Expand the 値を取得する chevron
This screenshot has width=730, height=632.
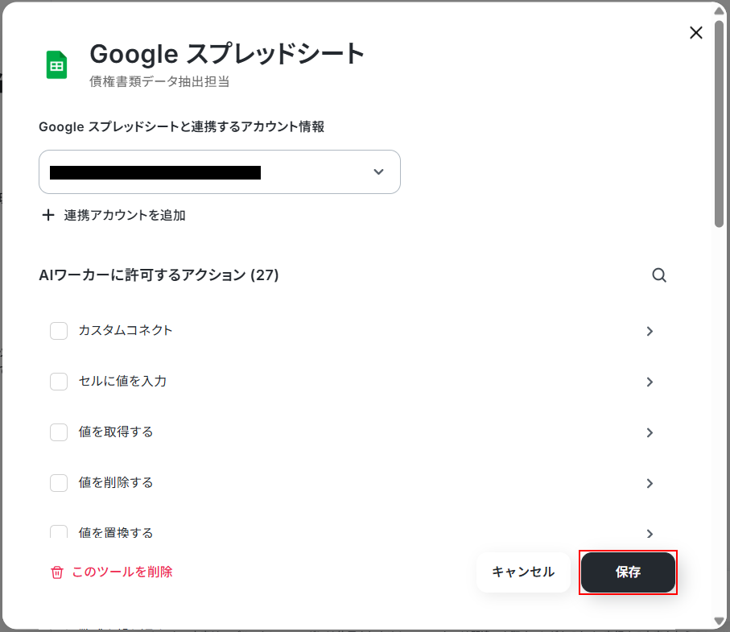pos(650,432)
